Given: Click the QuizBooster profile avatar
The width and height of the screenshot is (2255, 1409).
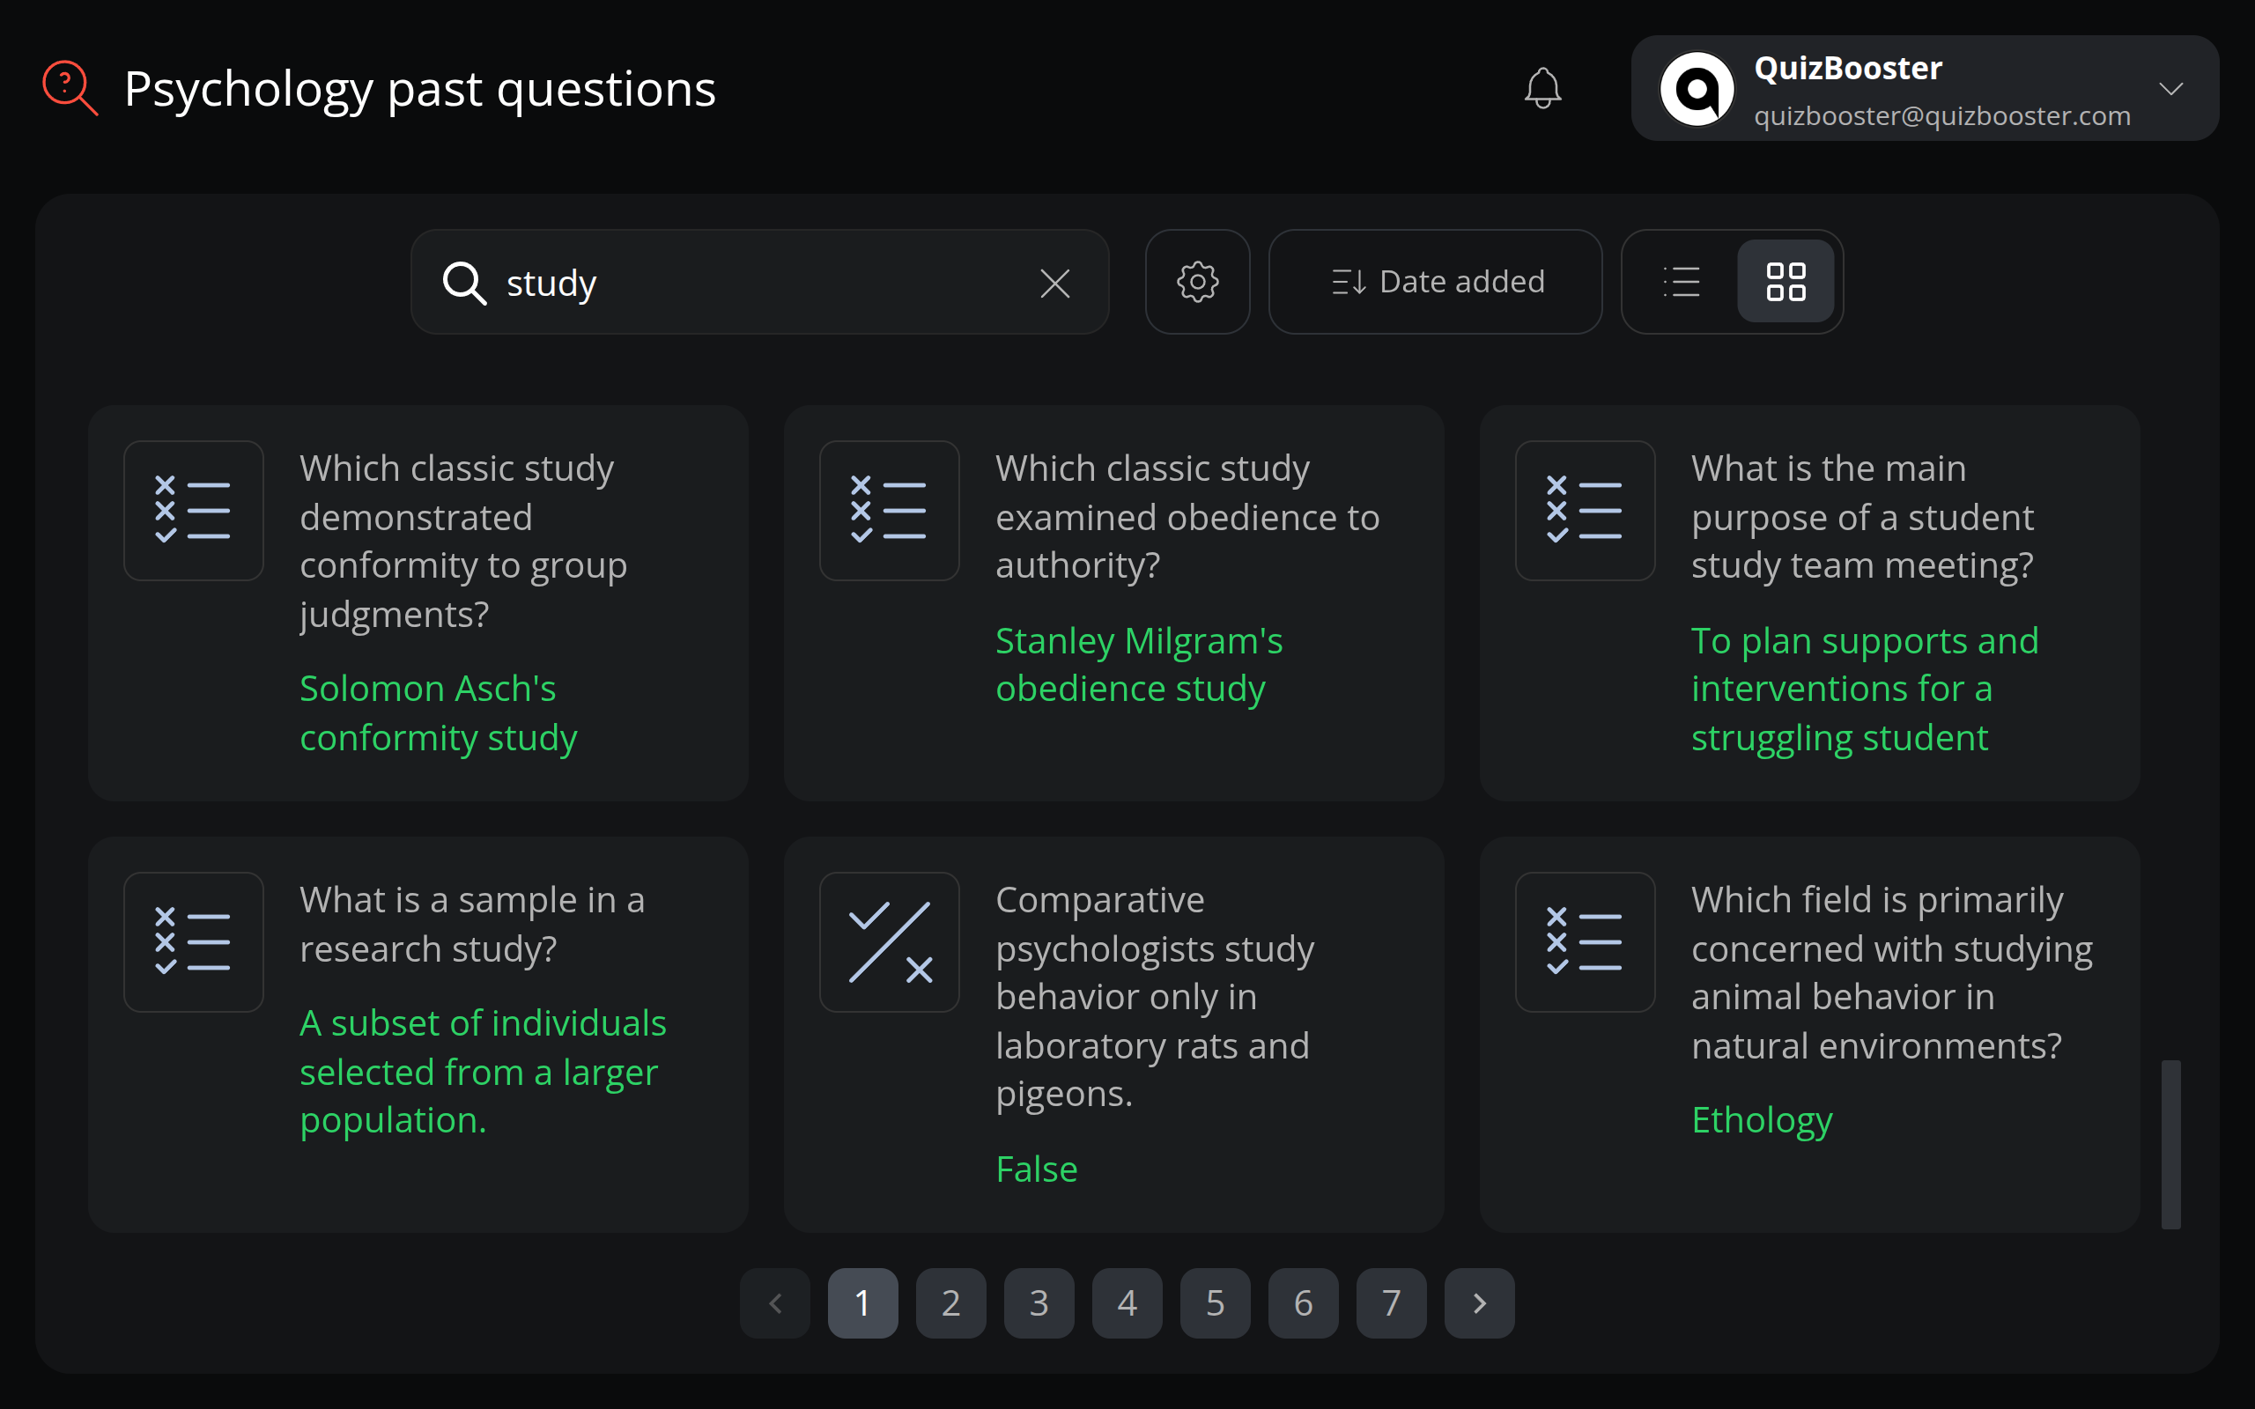Looking at the screenshot, I should [x=1697, y=89].
